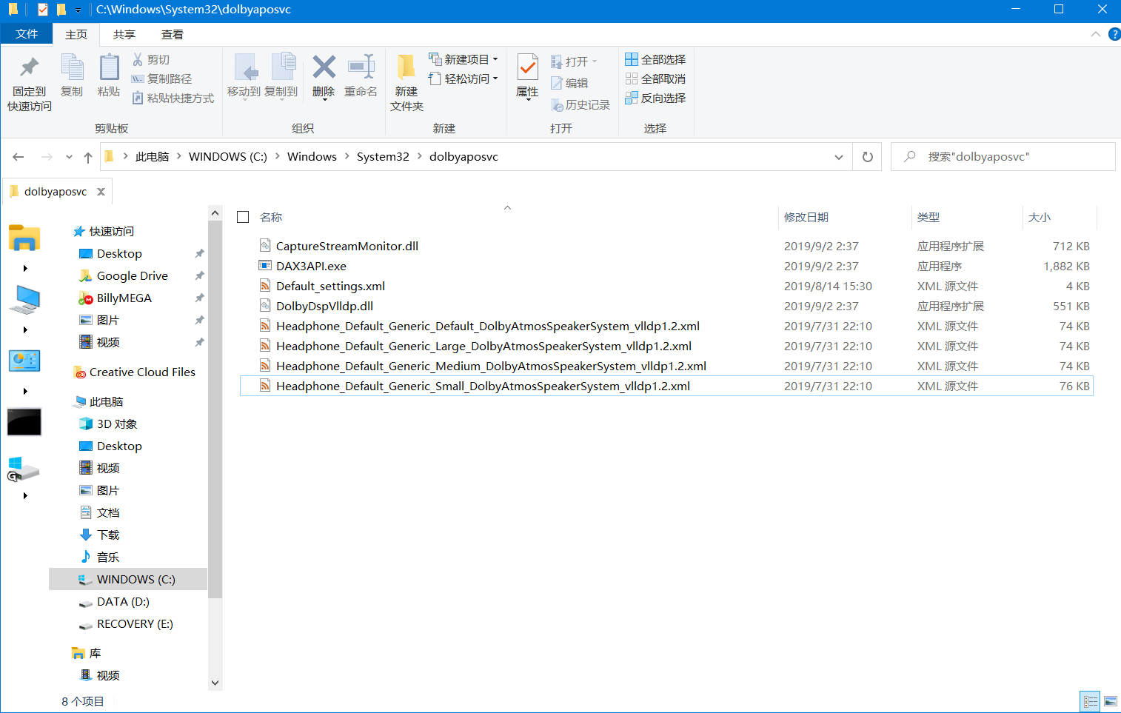Click the Open (打开) ribbon button
Image resolution: width=1121 pixels, height=713 pixels.
click(574, 61)
